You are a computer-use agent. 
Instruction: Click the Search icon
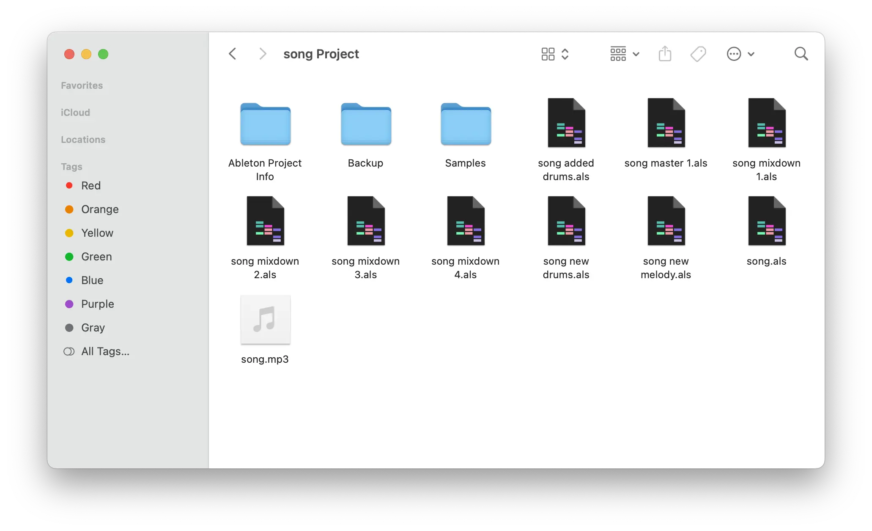point(801,54)
